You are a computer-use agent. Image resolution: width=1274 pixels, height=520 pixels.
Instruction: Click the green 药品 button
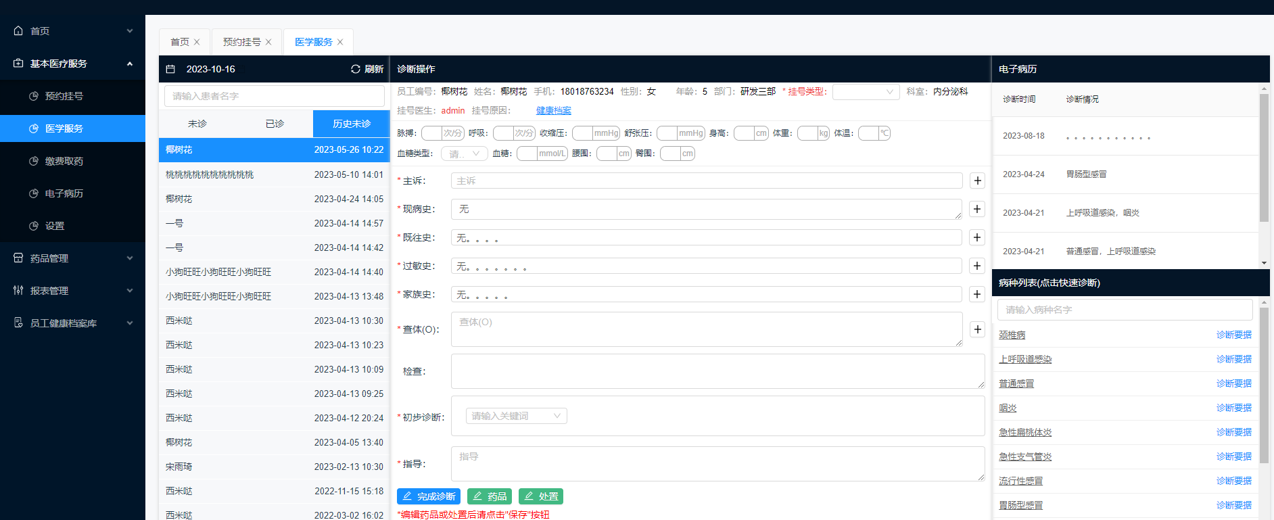pyautogui.click(x=490, y=496)
